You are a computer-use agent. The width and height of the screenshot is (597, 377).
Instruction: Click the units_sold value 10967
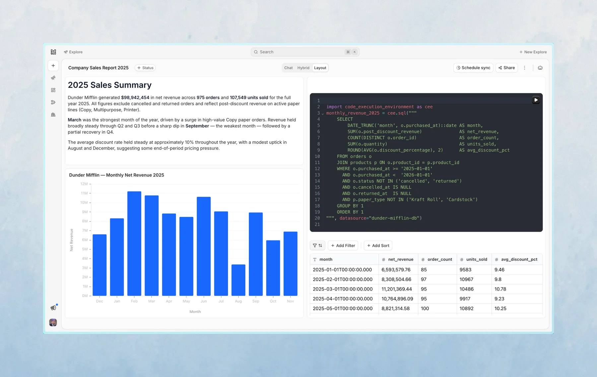tap(474, 279)
